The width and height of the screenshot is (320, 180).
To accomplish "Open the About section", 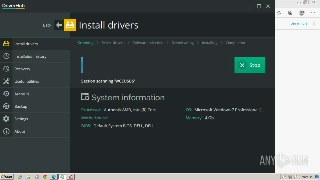I will 35,131.
